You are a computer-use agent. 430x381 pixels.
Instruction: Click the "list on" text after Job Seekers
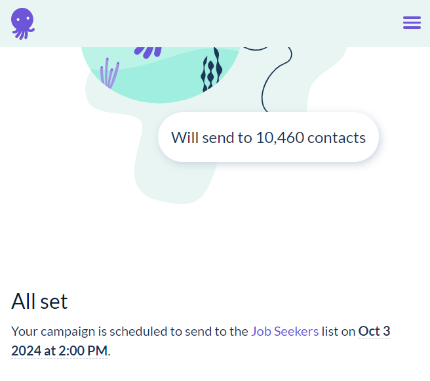coord(338,331)
